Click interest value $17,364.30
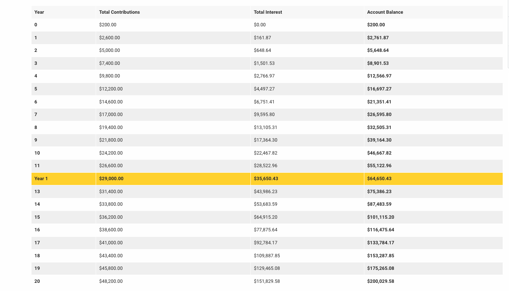This screenshot has height=291, width=509. [x=266, y=140]
